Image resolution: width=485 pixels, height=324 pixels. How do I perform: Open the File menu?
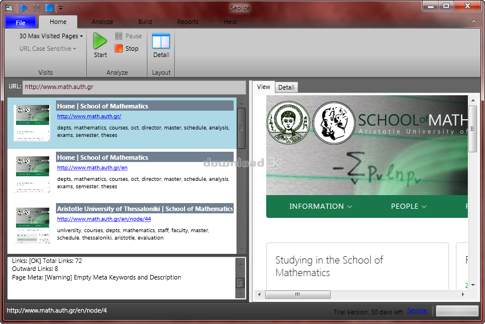coord(21,23)
